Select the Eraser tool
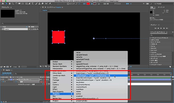This screenshot has height=103, width=174. [x=43, y=4]
